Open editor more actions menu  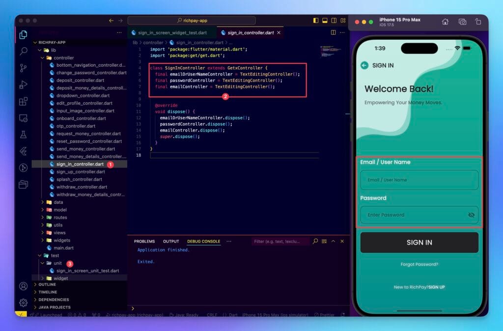[342, 32]
